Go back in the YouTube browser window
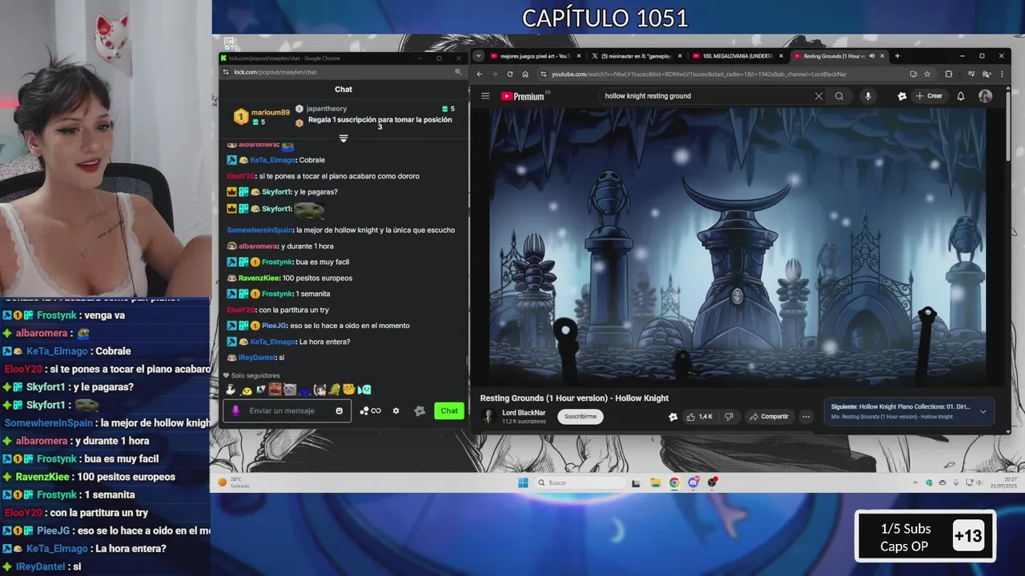This screenshot has width=1025, height=576. tap(479, 74)
